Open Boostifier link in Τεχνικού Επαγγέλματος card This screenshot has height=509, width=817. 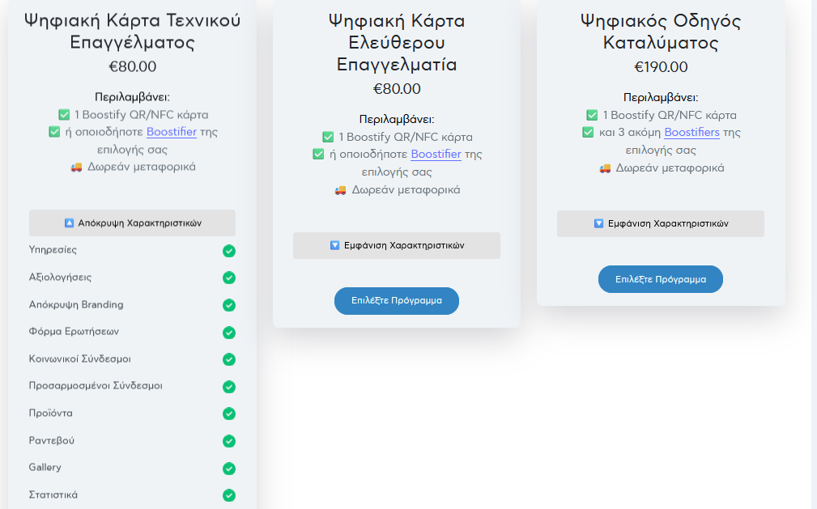[x=171, y=132]
